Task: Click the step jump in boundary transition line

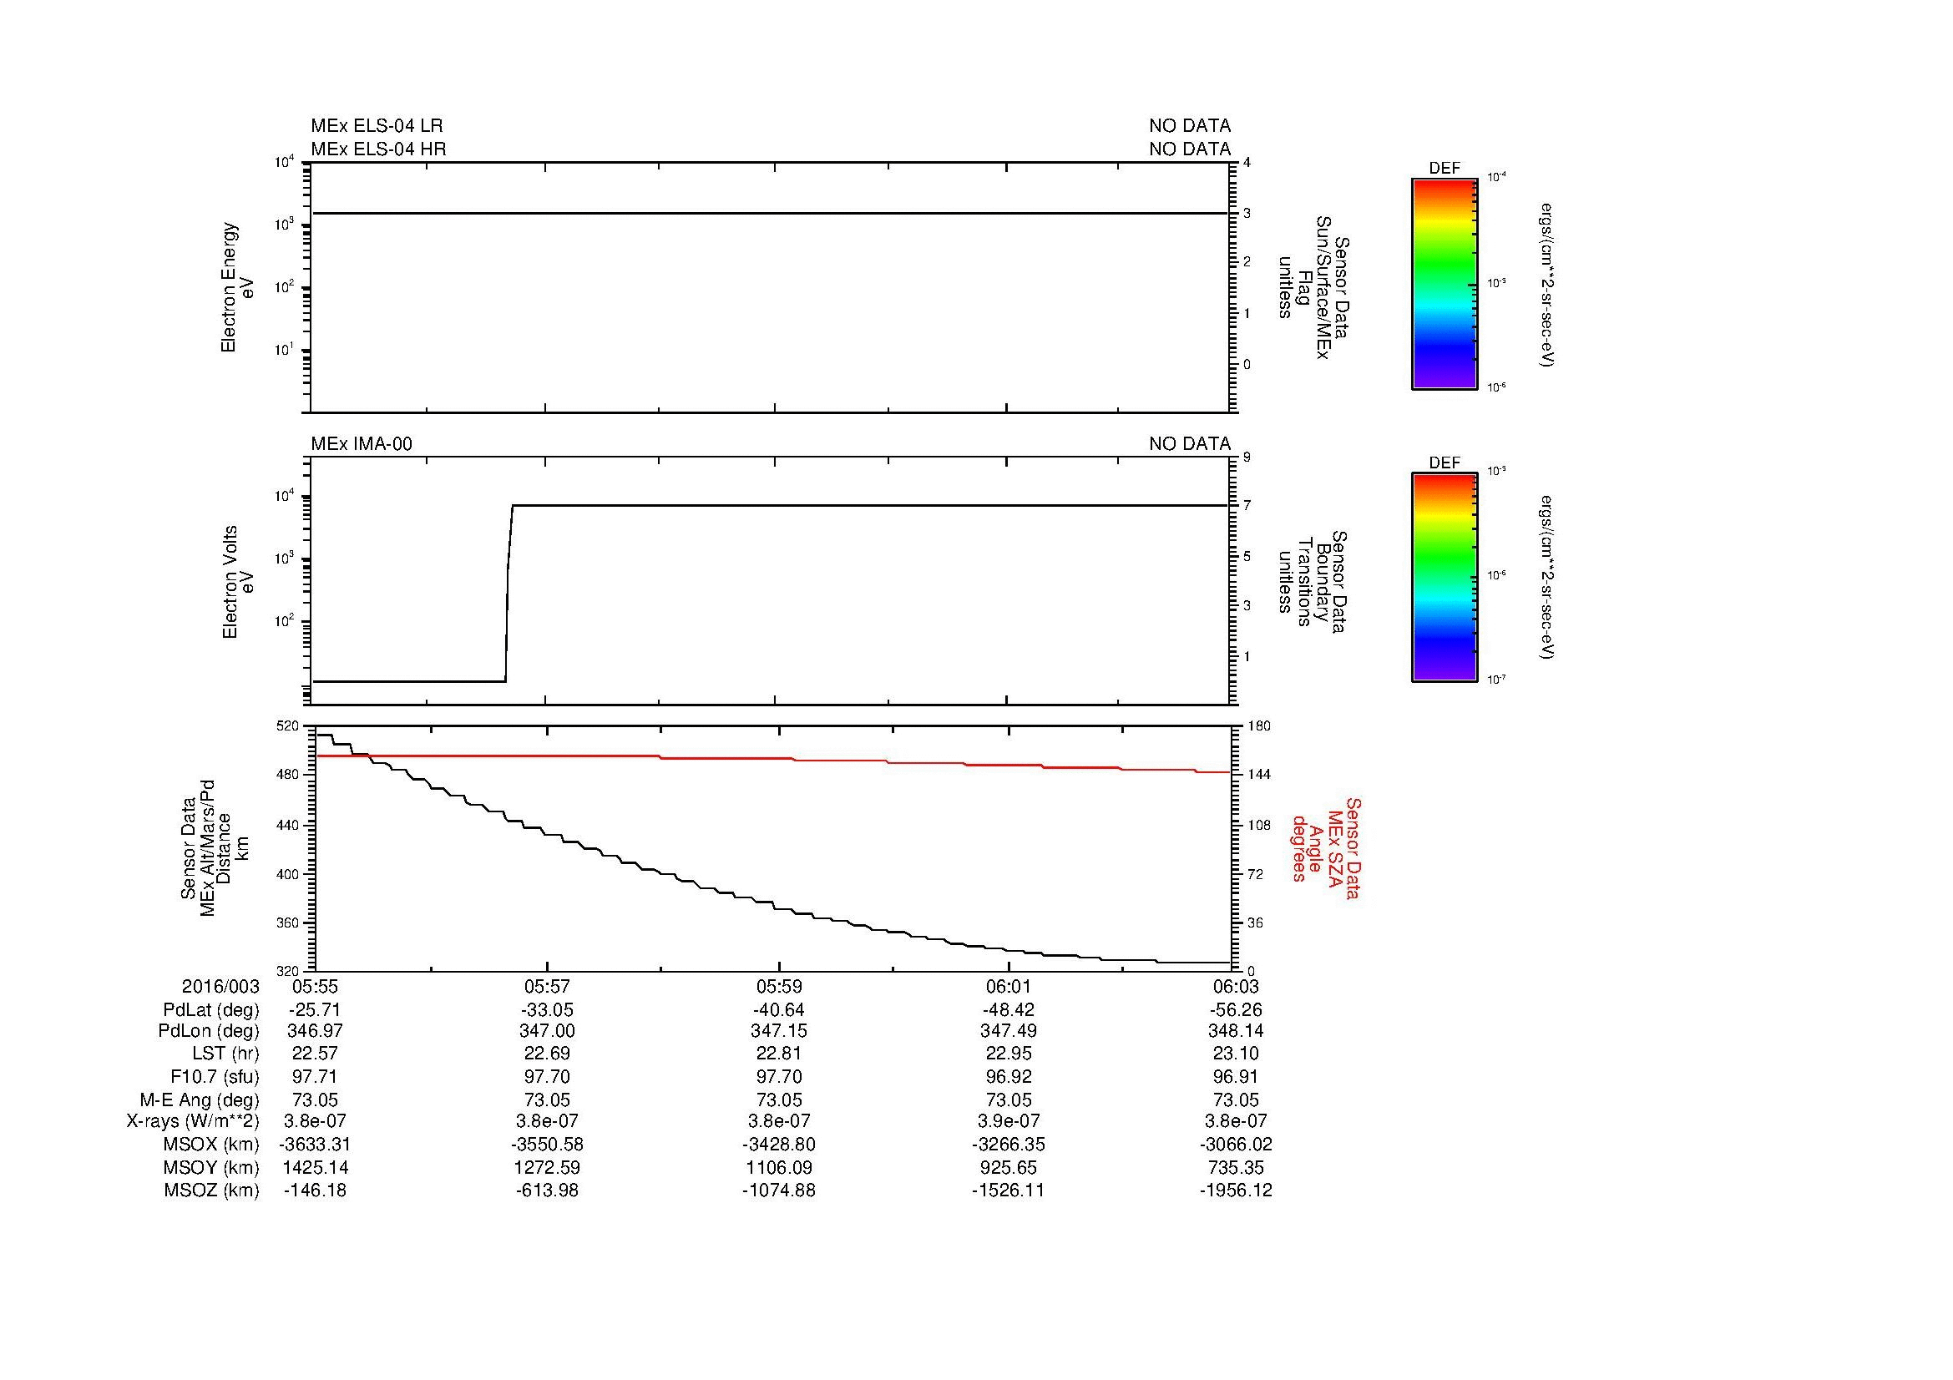Action: [508, 594]
